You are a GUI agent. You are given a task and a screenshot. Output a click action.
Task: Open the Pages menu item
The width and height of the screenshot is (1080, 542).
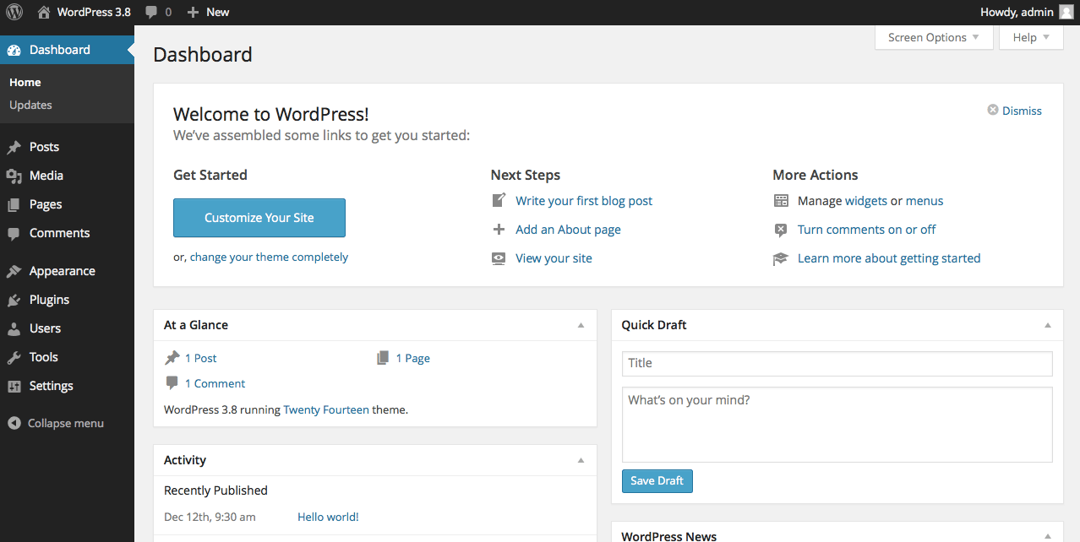[46, 204]
